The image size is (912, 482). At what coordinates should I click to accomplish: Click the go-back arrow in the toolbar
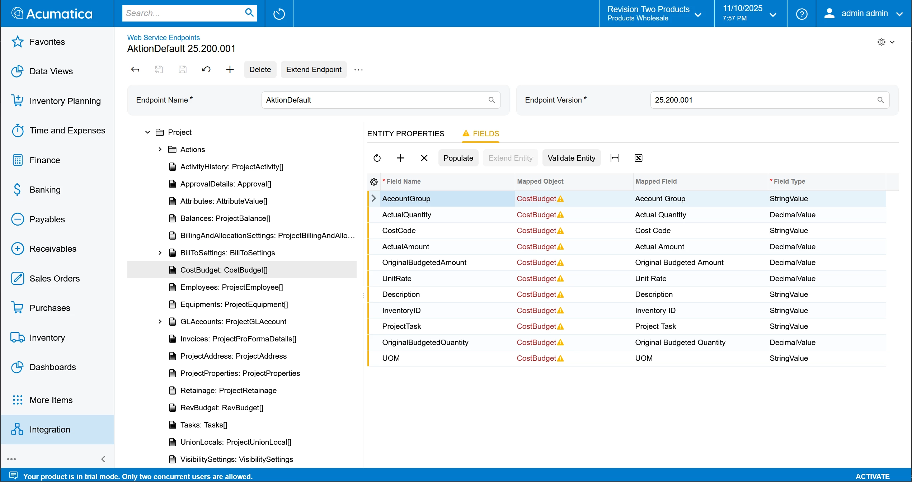(x=135, y=70)
